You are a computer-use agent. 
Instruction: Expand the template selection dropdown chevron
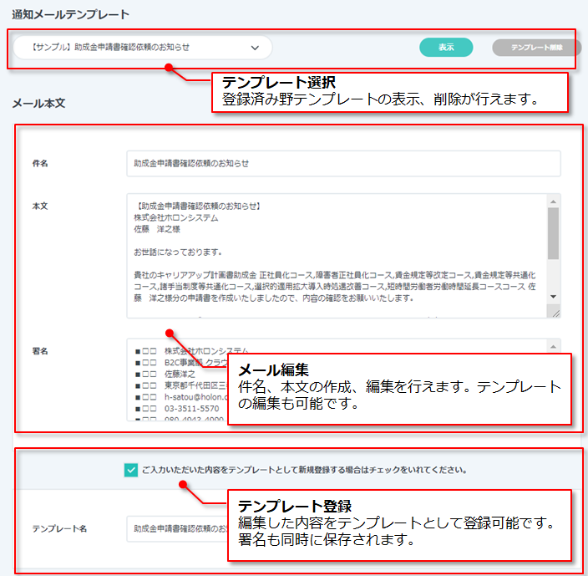pyautogui.click(x=255, y=48)
